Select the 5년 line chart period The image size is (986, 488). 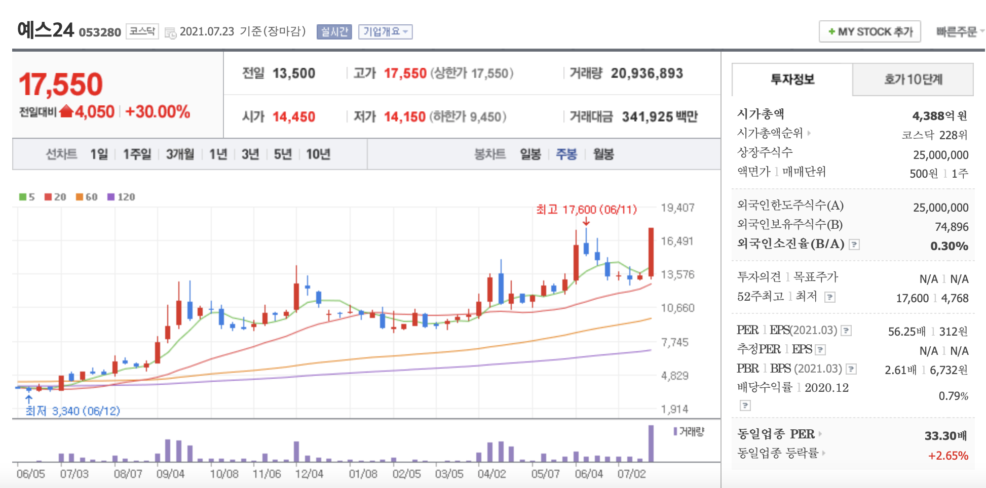coord(283,154)
